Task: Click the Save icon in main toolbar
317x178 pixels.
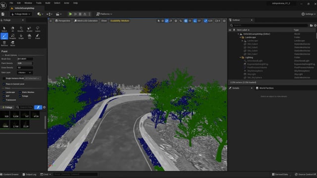Action: 3,14
